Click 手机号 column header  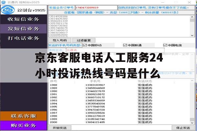(x=95, y=81)
